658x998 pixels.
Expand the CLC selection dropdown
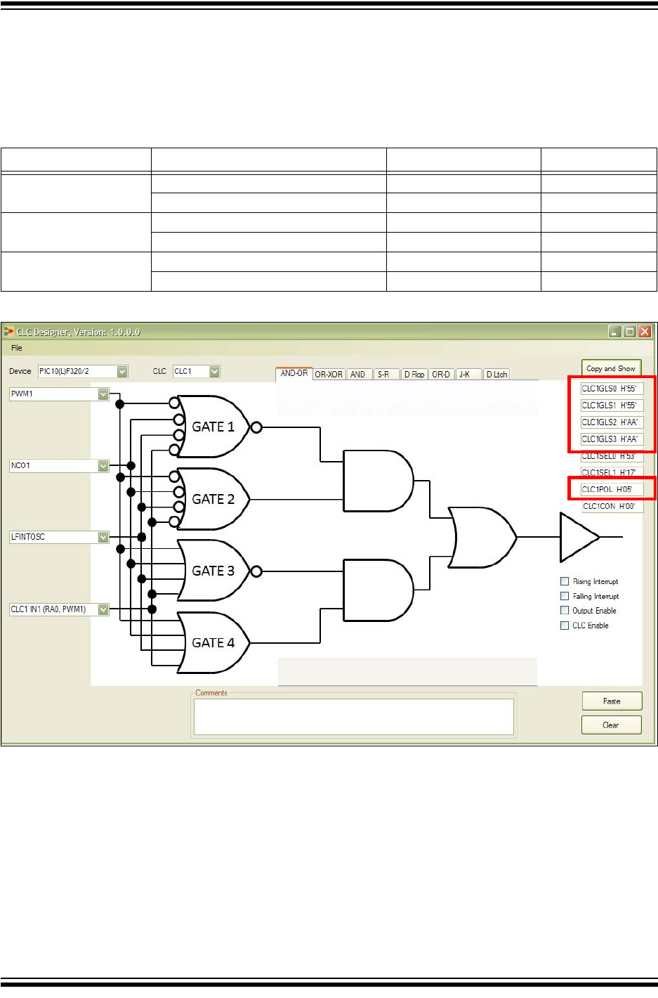(214, 371)
